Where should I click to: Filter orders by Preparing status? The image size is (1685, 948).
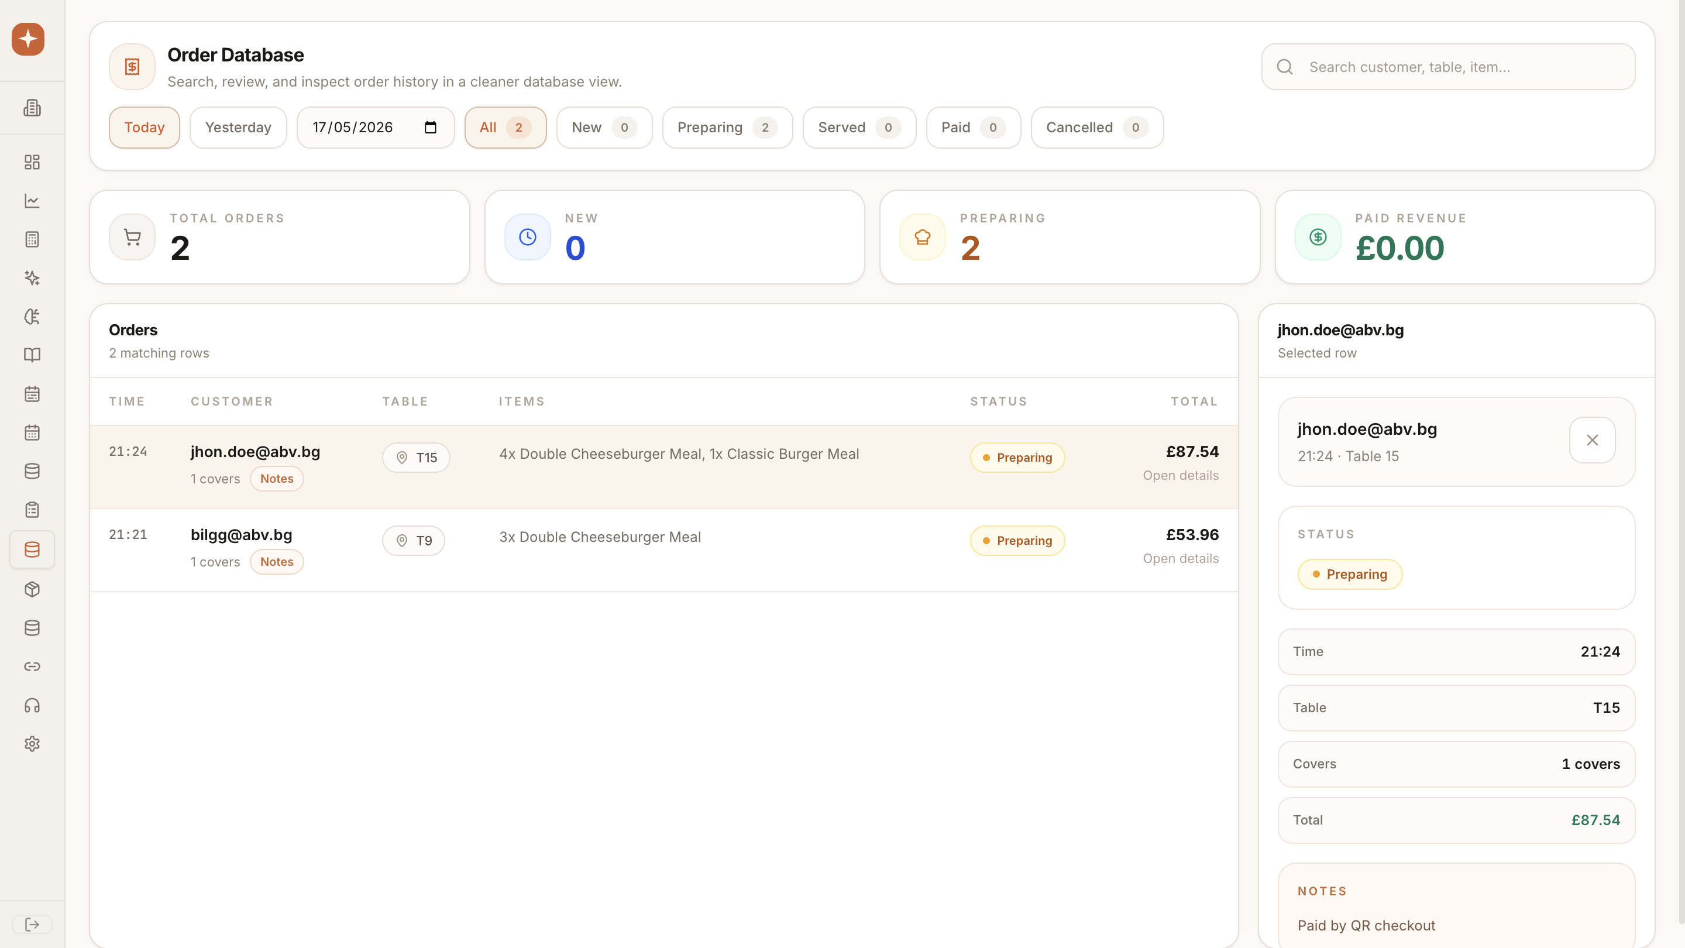(727, 127)
